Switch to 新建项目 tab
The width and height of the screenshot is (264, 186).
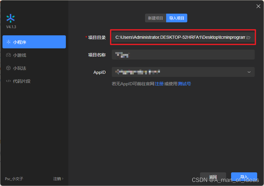point(155,18)
